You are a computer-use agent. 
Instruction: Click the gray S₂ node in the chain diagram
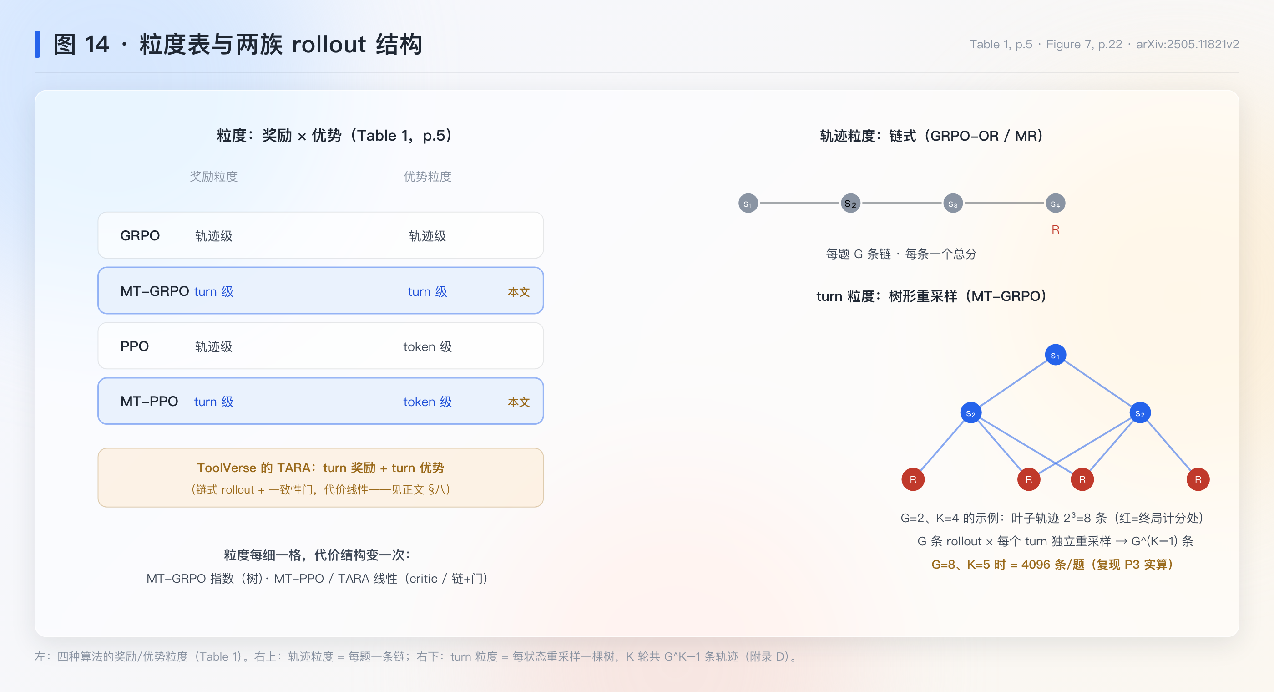click(x=850, y=204)
